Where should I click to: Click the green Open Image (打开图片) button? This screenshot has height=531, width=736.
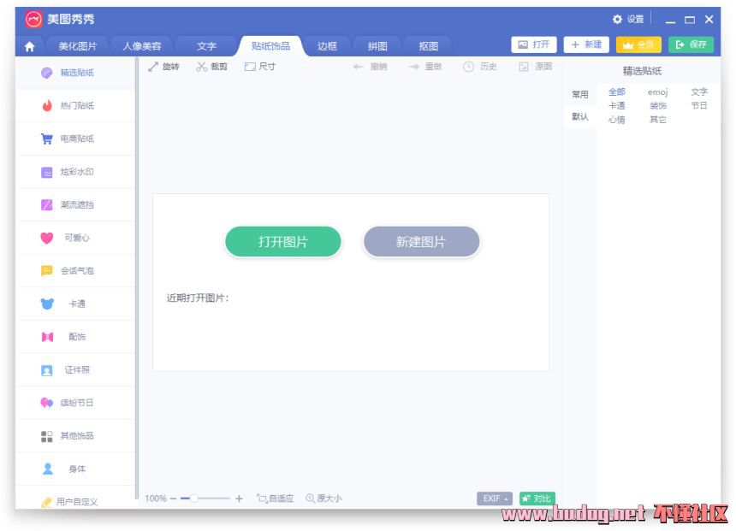[x=283, y=242]
